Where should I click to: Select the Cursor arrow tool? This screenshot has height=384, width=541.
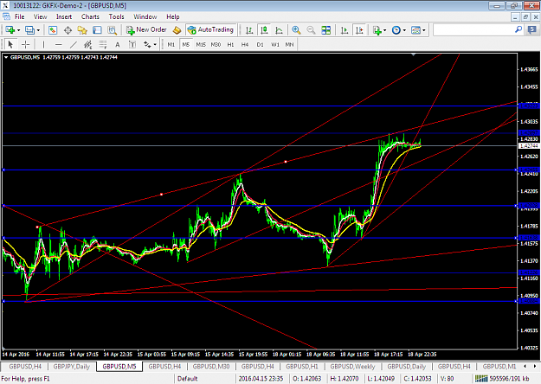click(10, 44)
